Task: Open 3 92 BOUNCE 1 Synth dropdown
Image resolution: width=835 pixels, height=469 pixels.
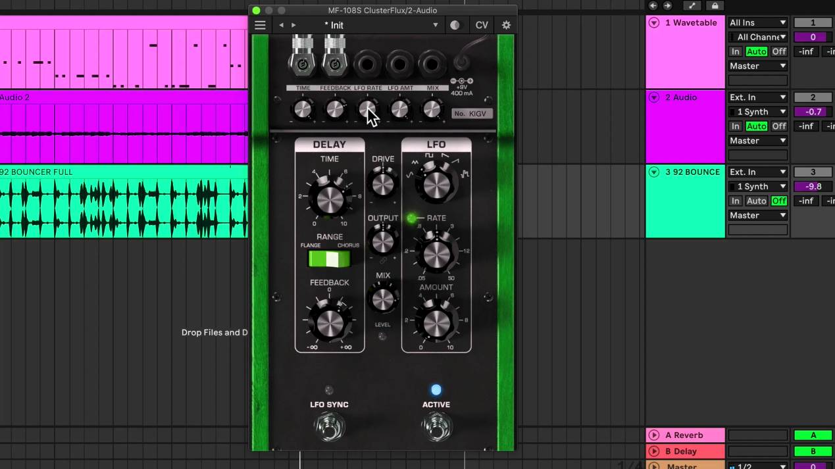Action: point(757,186)
